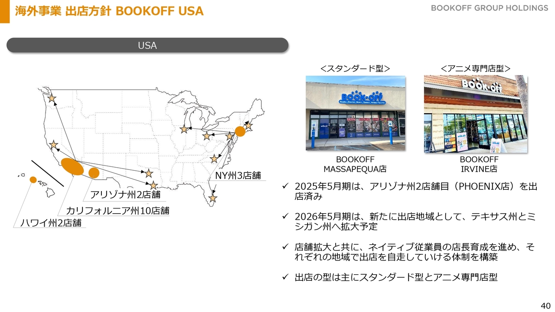
Task: Select bullet text 出店の型は主にスタンダード型とアニメ専門店型
Action: click(396, 277)
